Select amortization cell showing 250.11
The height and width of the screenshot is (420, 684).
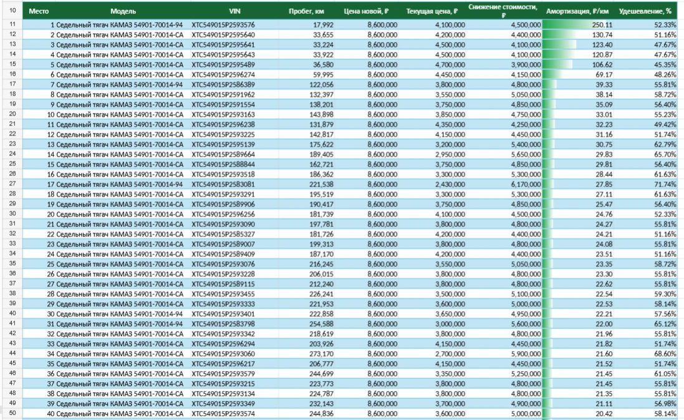(577, 25)
